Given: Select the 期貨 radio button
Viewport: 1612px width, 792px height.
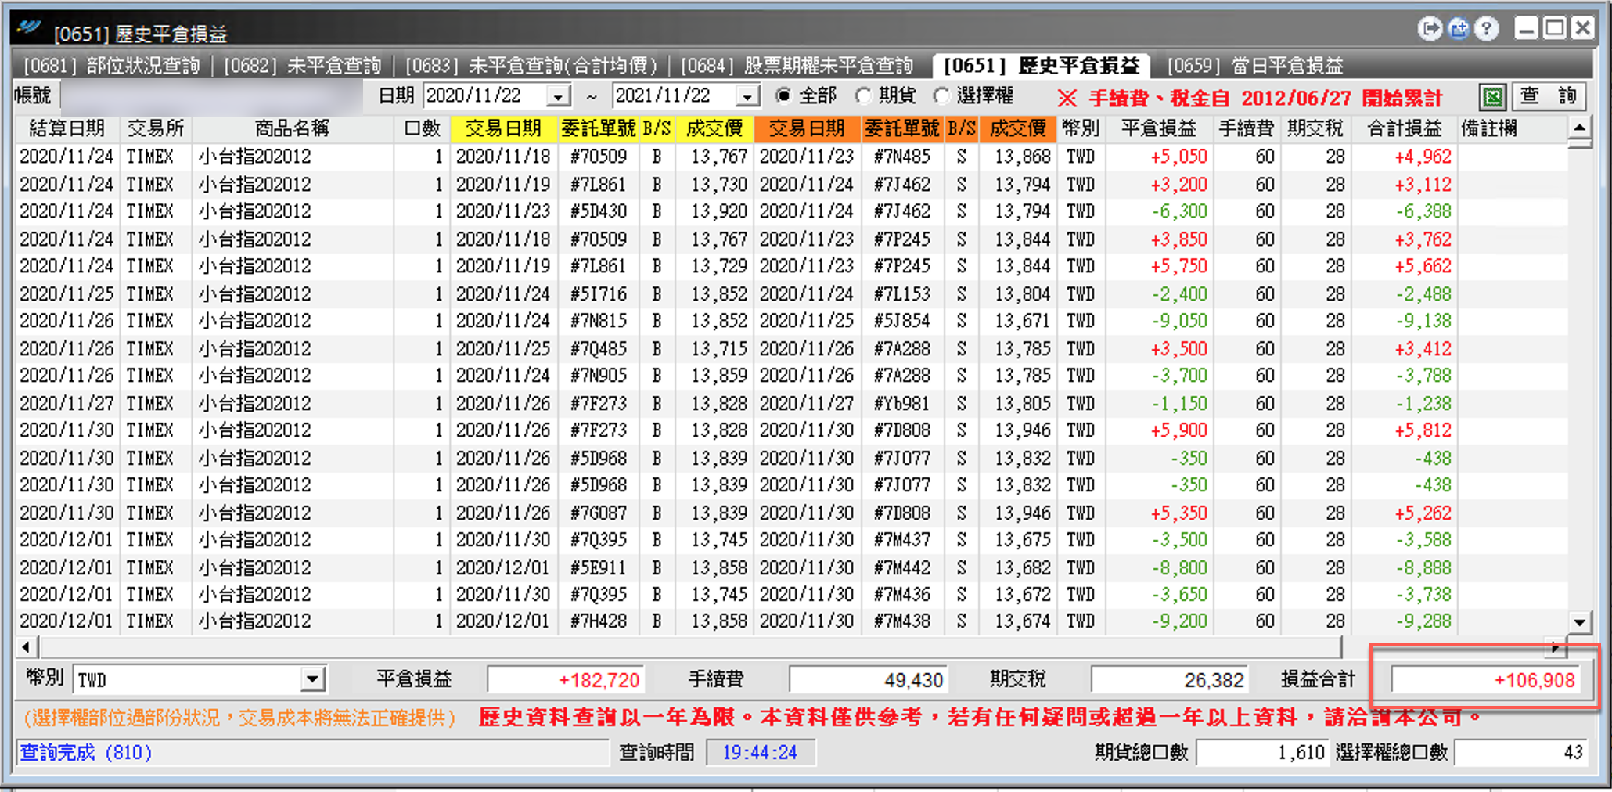Looking at the screenshot, I should (862, 95).
